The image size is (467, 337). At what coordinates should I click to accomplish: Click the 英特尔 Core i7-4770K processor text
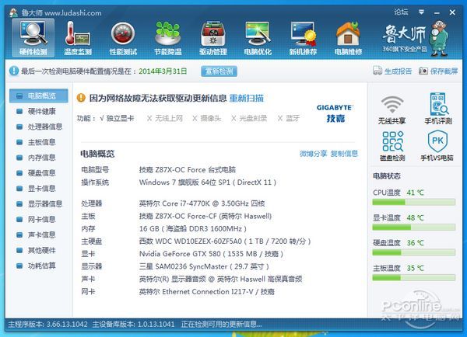click(202, 203)
